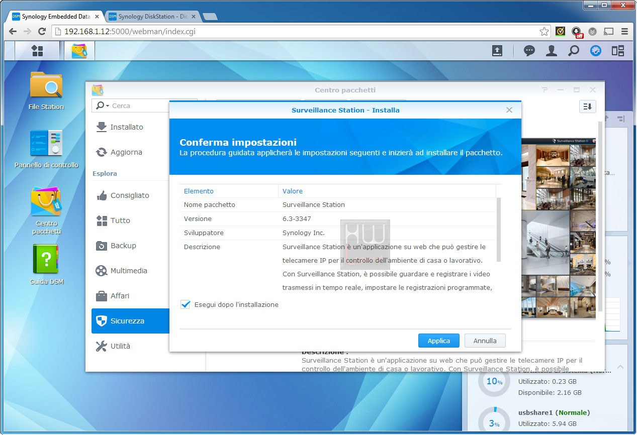
Task: Open the Cerca search dropdown arrow
Action: click(x=108, y=106)
